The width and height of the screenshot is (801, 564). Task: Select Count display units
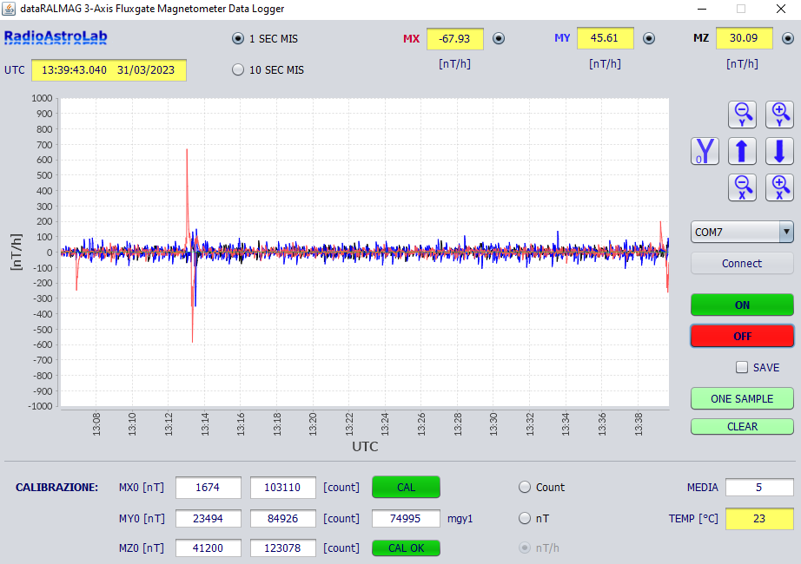click(x=525, y=487)
